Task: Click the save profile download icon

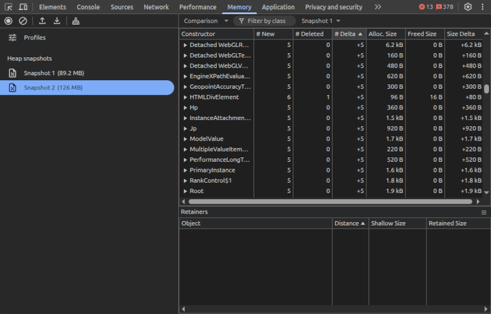Action: tap(57, 21)
